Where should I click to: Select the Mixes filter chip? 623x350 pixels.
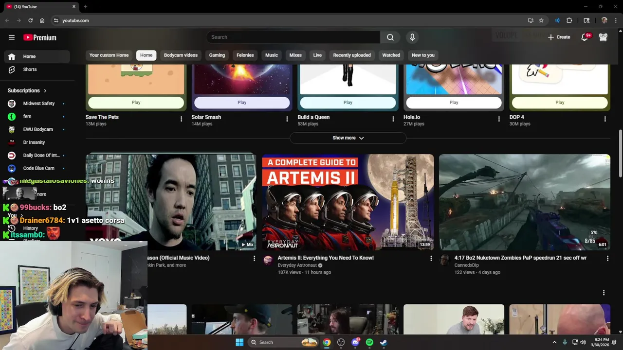point(295,55)
